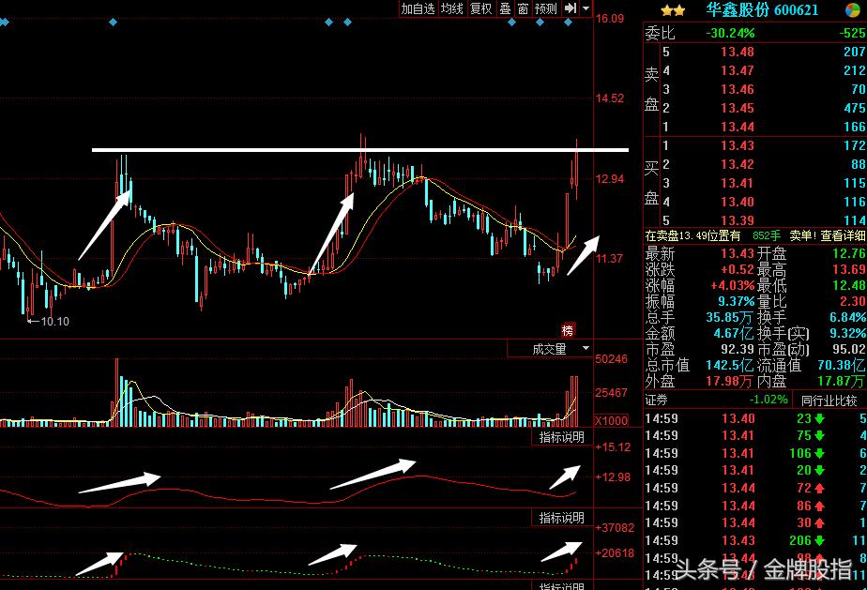Image resolution: width=867 pixels, height=590 pixels.
Task: Click the 加自选 add-to-watchlist button
Action: click(418, 8)
